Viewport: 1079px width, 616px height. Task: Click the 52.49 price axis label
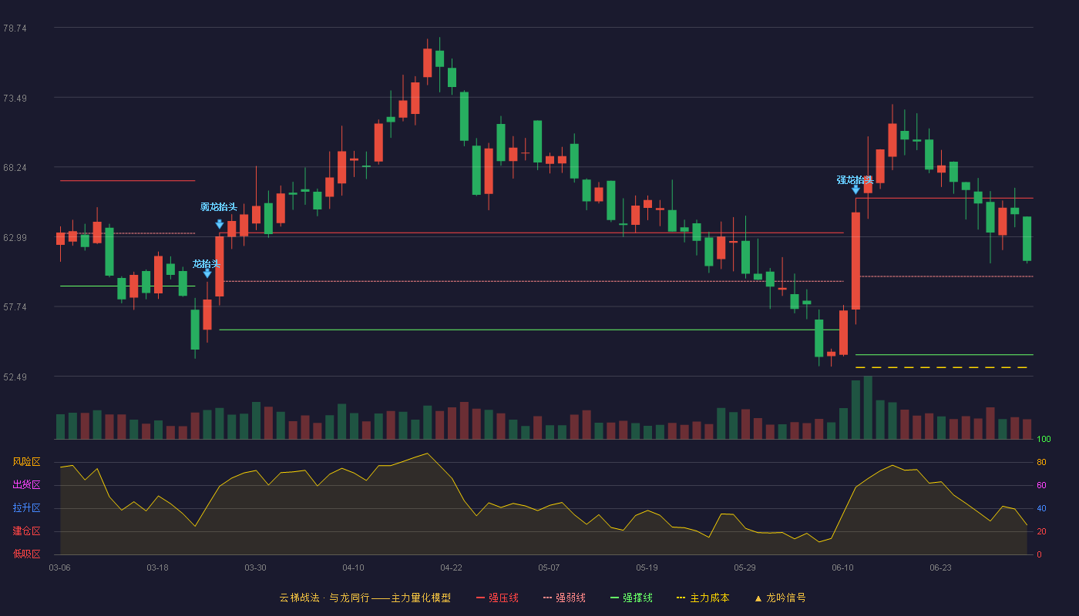pyautogui.click(x=15, y=377)
